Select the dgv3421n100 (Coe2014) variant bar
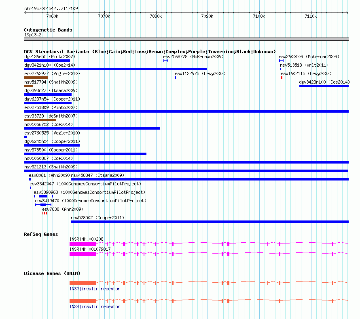The width and height of the screenshot is (360, 319). click(x=115, y=69)
